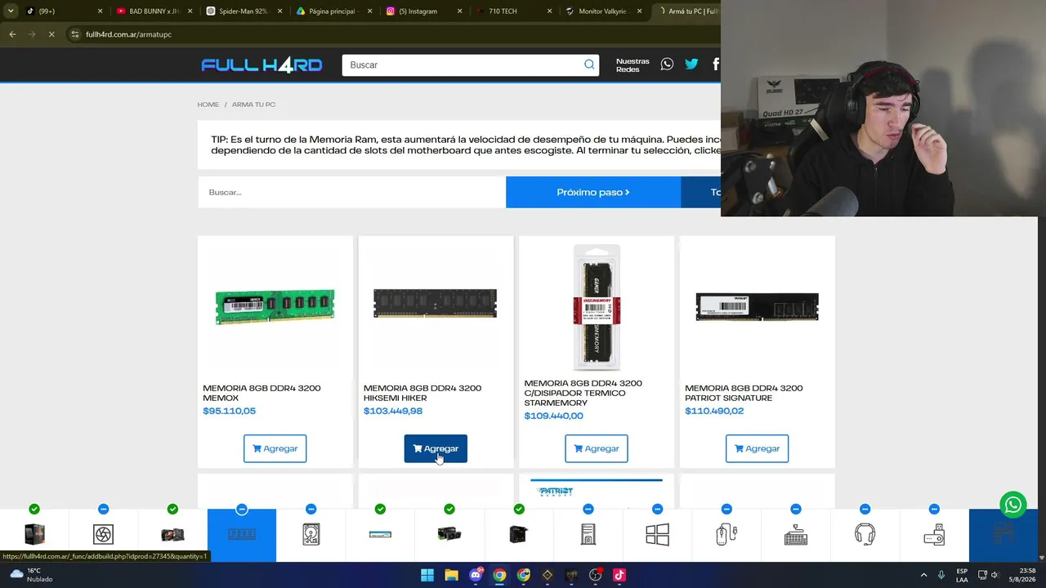Image resolution: width=1046 pixels, height=588 pixels.
Task: Add the MEMOX 8GB memory with Agregar
Action: [275, 448]
